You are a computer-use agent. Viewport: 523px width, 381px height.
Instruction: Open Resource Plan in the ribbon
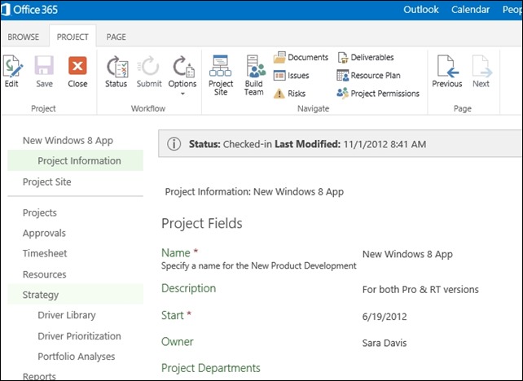click(369, 76)
